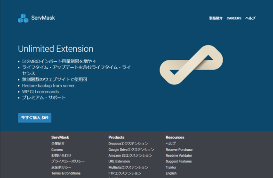Open 返金ポリシー refund policy link
Screen dimensions: 273x178
click(x=61, y=167)
